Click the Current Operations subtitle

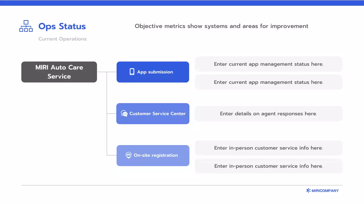62,39
